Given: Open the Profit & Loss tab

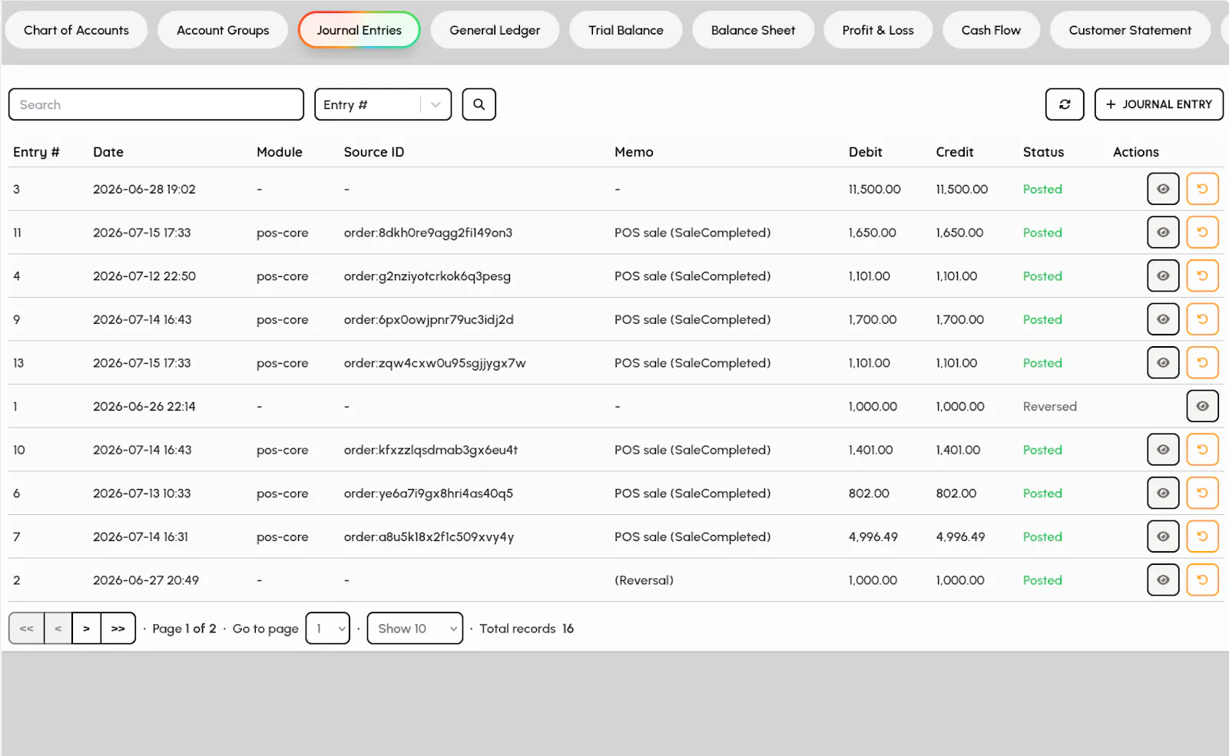Looking at the screenshot, I should point(878,30).
